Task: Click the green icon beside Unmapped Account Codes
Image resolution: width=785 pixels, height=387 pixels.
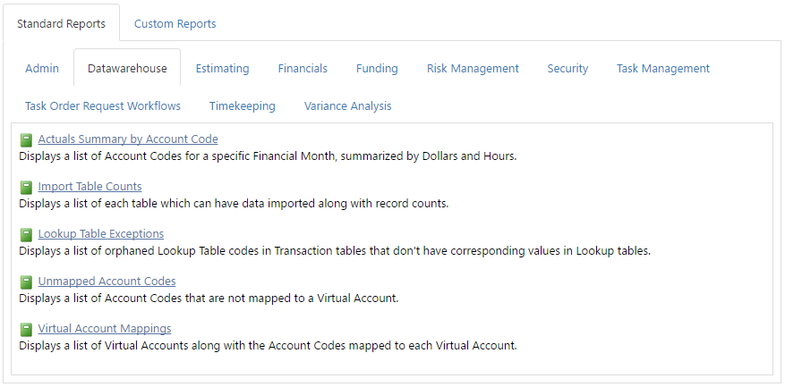Action: [x=26, y=282]
